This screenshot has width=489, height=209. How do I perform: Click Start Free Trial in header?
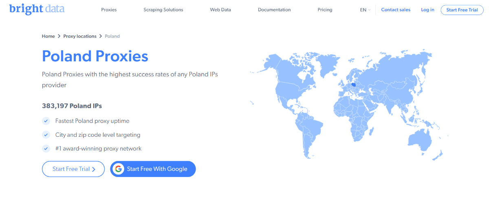click(462, 10)
